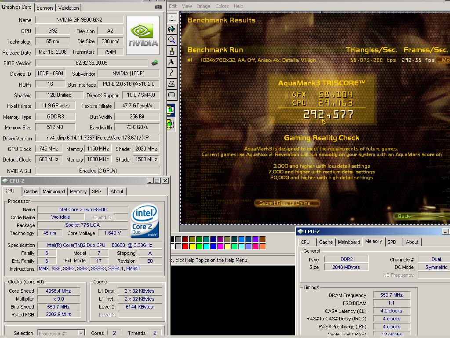
Task: Pick the bright green color swatch
Action: 200,246
